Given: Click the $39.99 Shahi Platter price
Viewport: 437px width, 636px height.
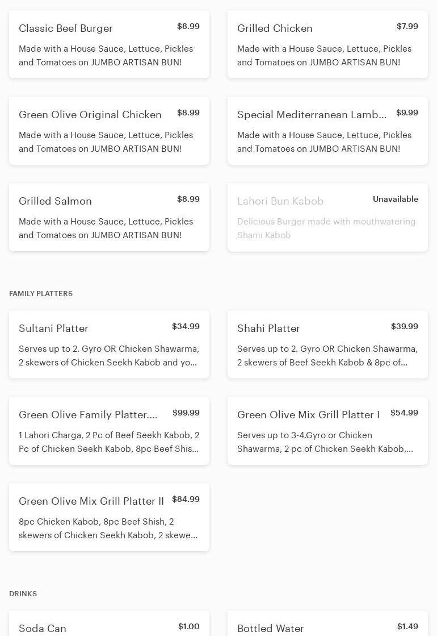Looking at the screenshot, I should 404,327.
